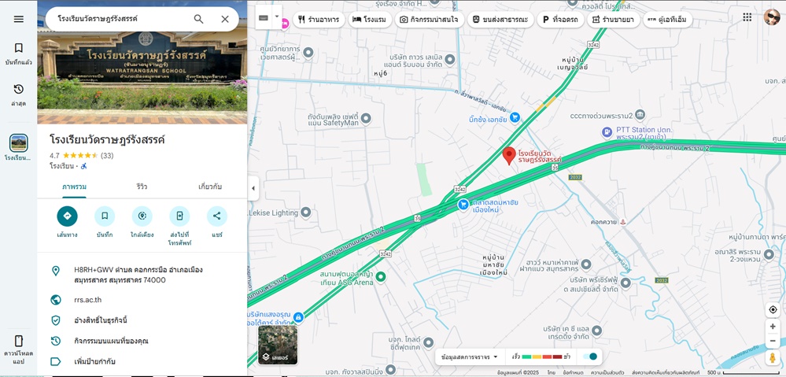786x377 pixels.
Task: Click ความเป็นส่วนตัว privacy footer link
Action: (607, 373)
